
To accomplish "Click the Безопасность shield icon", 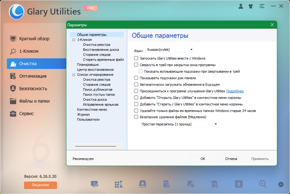I will coord(13,89).
